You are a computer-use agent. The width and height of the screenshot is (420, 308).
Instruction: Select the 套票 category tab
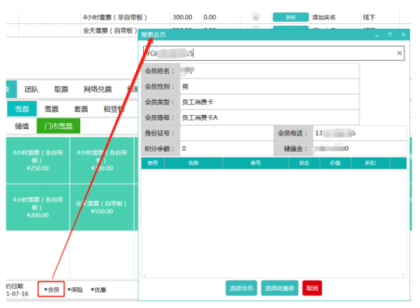click(x=81, y=109)
